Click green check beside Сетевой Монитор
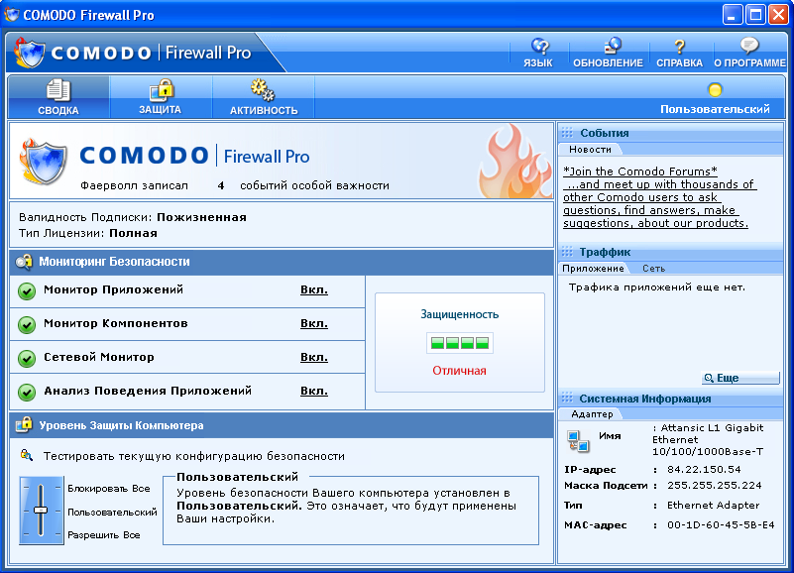 click(27, 359)
